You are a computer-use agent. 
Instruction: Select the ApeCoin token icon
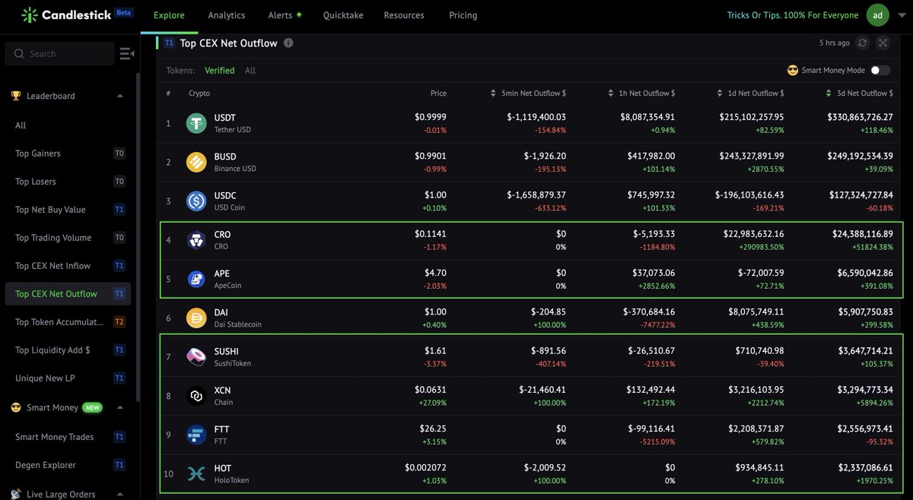point(196,279)
